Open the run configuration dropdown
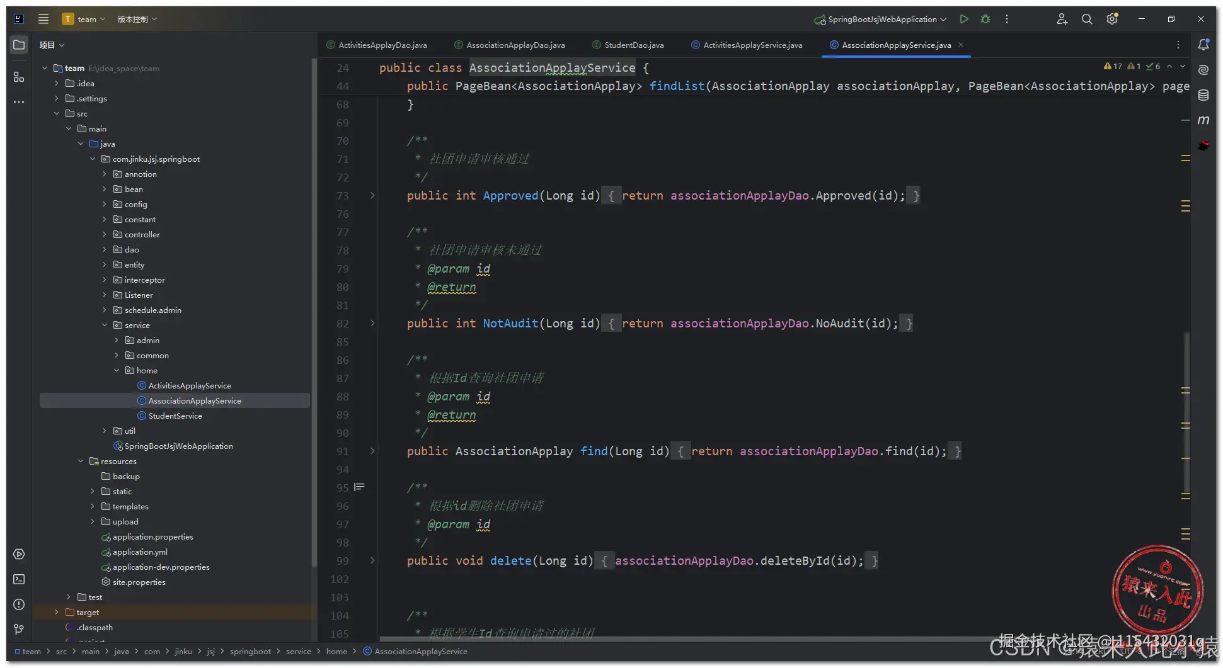The image size is (1223, 668). pyautogui.click(x=880, y=19)
